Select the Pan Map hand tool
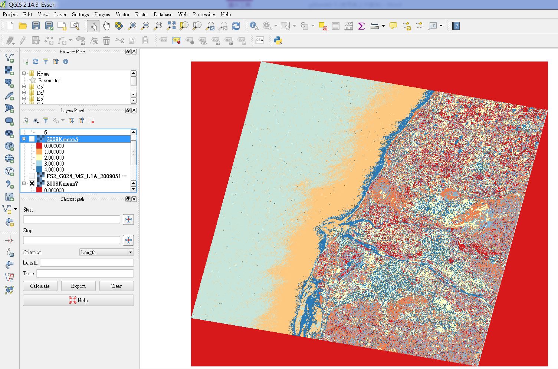The height and width of the screenshot is (369, 558). tap(106, 26)
